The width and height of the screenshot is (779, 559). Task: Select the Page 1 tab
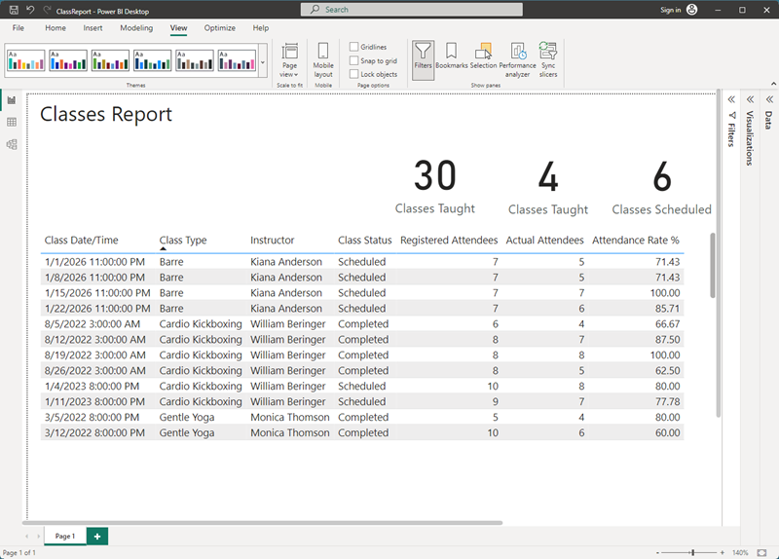click(x=65, y=537)
